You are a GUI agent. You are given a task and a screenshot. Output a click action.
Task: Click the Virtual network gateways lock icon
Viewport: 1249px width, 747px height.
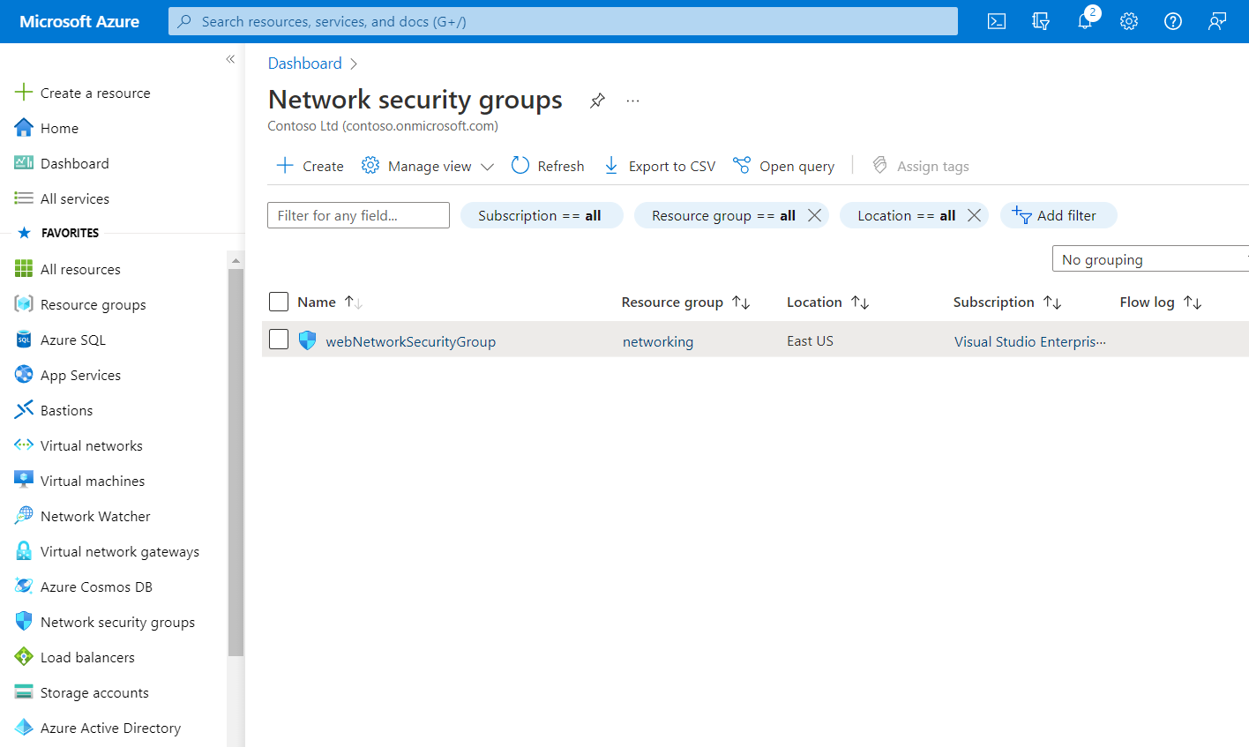[24, 551]
